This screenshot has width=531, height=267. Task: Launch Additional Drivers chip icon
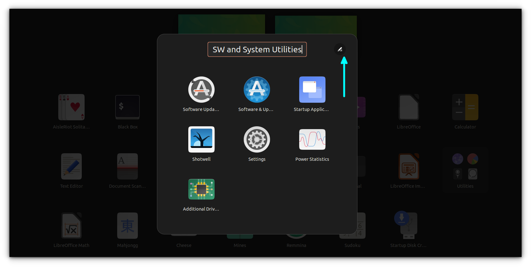pos(201,189)
